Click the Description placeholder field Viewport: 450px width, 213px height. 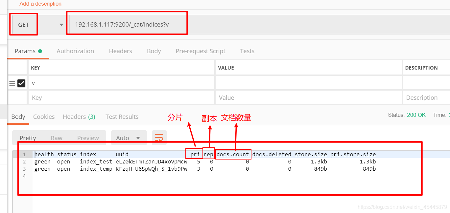click(x=426, y=98)
